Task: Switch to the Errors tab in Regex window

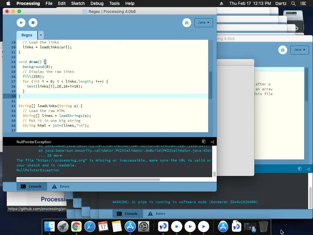Action: click(61, 186)
